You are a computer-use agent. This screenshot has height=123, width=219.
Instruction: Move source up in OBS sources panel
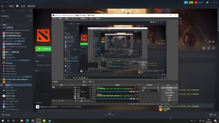(85, 101)
